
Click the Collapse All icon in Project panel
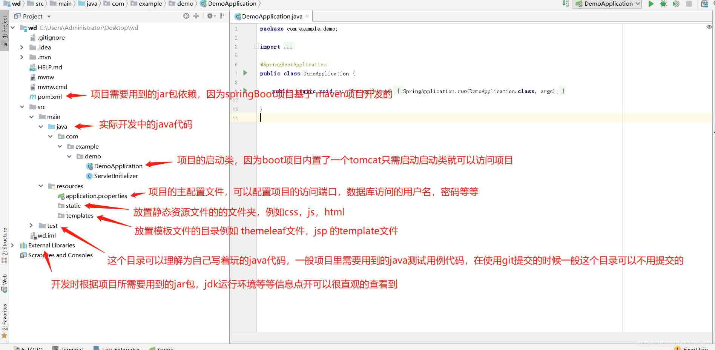pyautogui.click(x=196, y=16)
